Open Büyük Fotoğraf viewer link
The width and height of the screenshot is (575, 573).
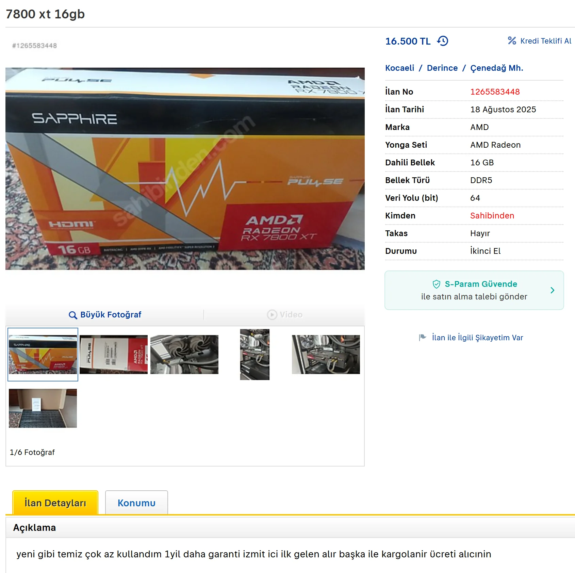click(x=111, y=315)
